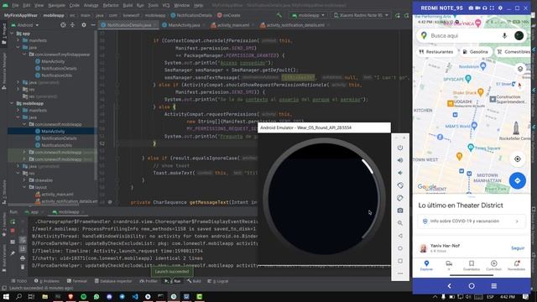This screenshot has height=302, width=537.
Task: Click the Make Project hammer icon
Action: pyautogui.click(x=279, y=15)
